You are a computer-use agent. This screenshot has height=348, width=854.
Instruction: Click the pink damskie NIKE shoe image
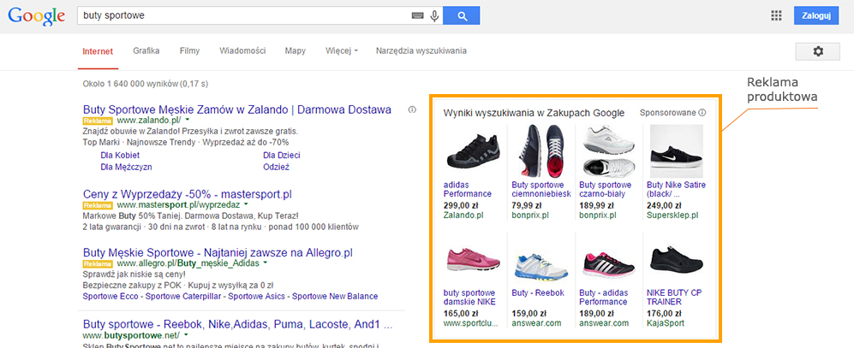pos(472,260)
